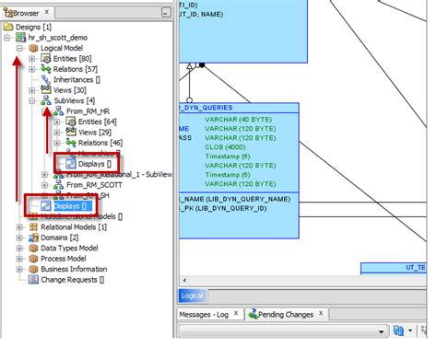Image resolution: width=437 pixels, height=348 pixels.
Task: Click the Domains [2] icon
Action: tap(33, 238)
